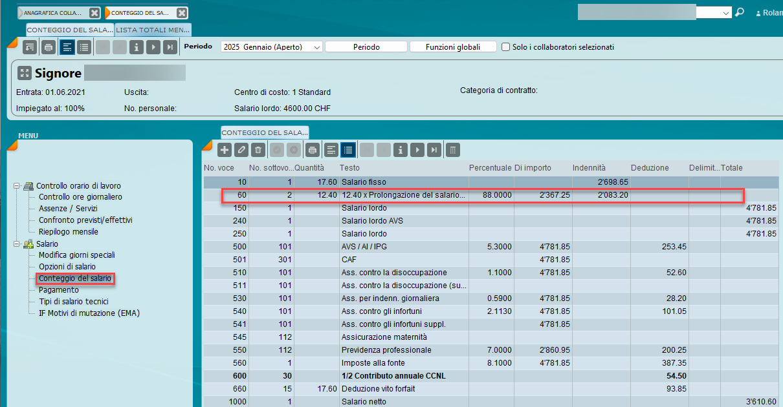Click the 'Periodo' button
Screen dimensions: 783x407
366,47
